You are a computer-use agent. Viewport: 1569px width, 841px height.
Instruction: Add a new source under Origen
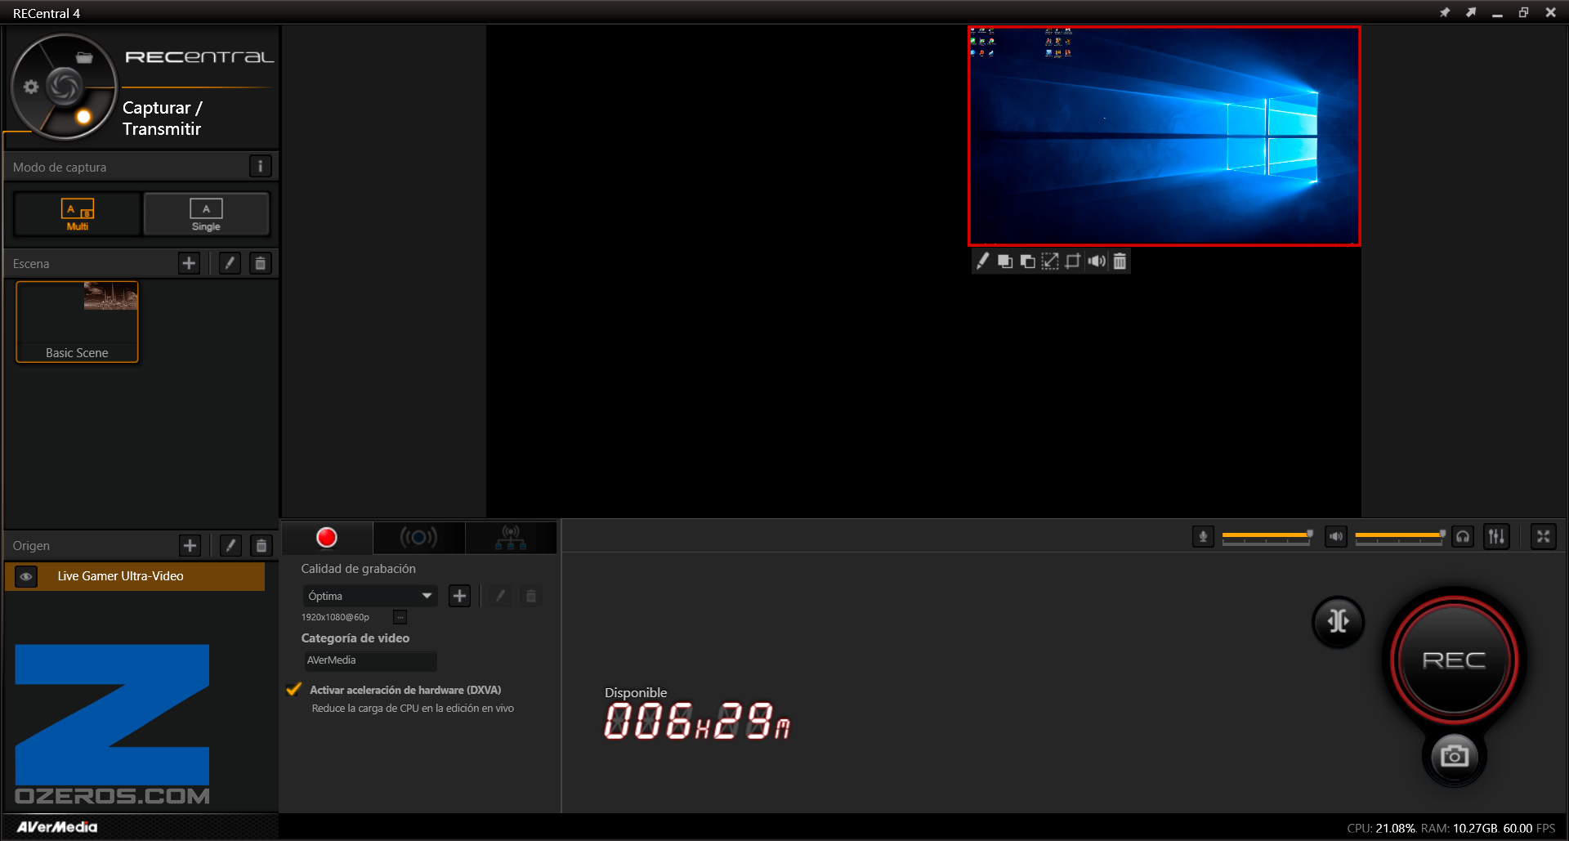[190, 545]
